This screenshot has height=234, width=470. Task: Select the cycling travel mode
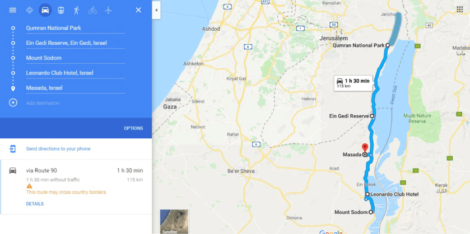click(x=92, y=10)
